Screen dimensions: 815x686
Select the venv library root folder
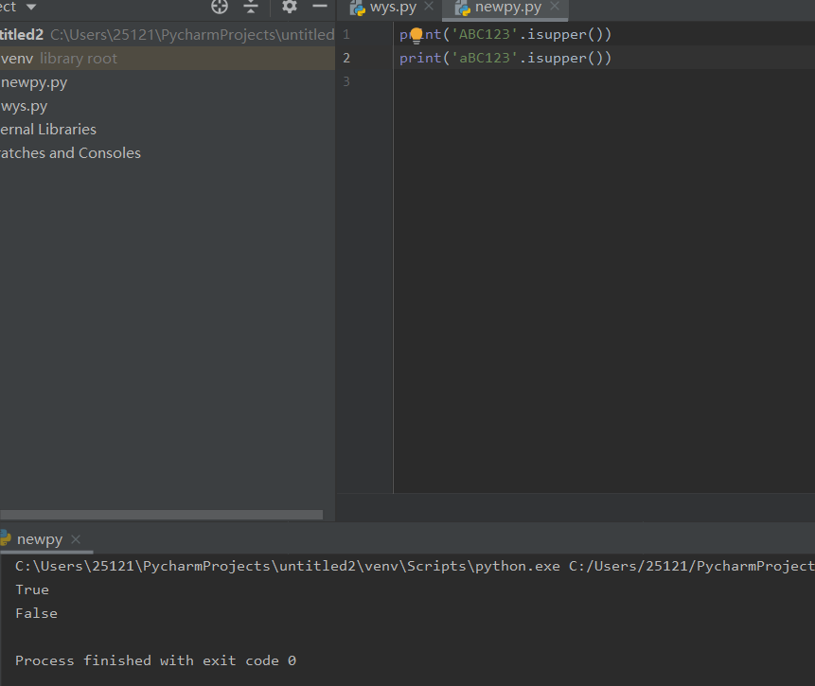pos(168,59)
